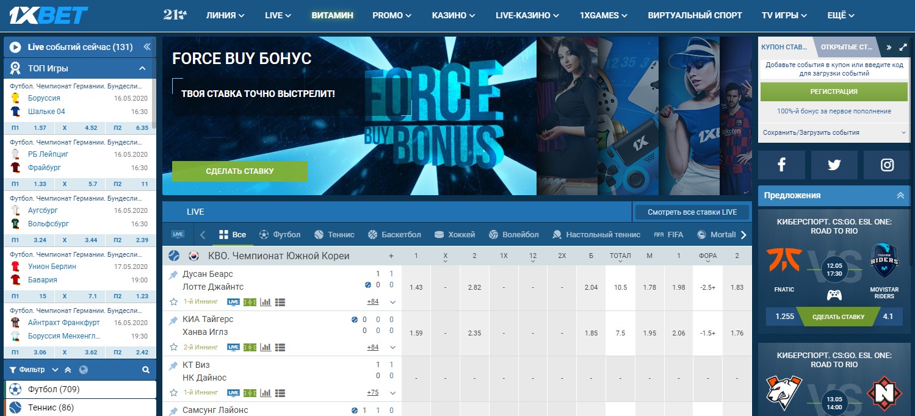This screenshot has height=416, width=915.
Task: Click the green РЕГИСТРАЦИЯ button
Action: (834, 91)
